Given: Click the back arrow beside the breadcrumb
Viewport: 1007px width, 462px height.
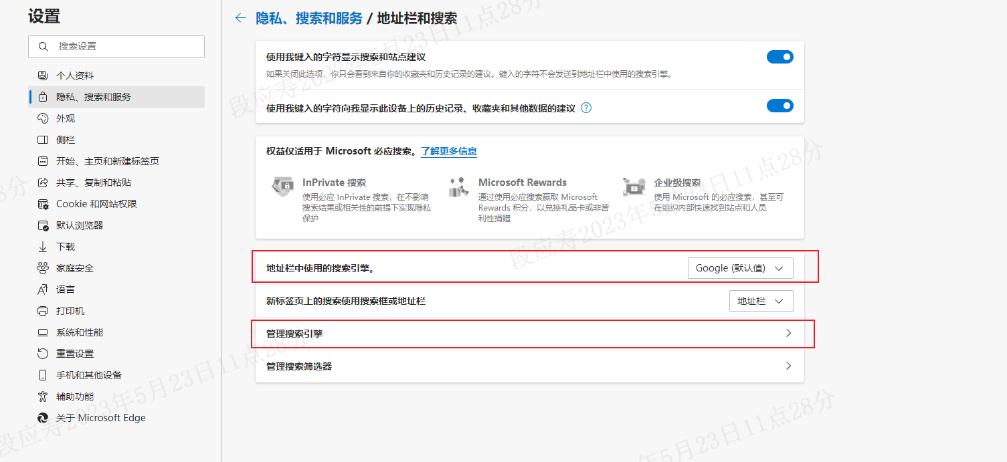Looking at the screenshot, I should click(241, 18).
